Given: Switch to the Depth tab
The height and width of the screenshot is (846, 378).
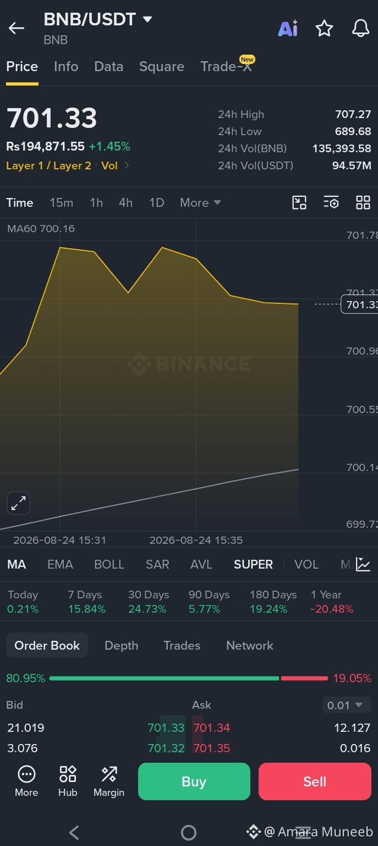Looking at the screenshot, I should 122,645.
